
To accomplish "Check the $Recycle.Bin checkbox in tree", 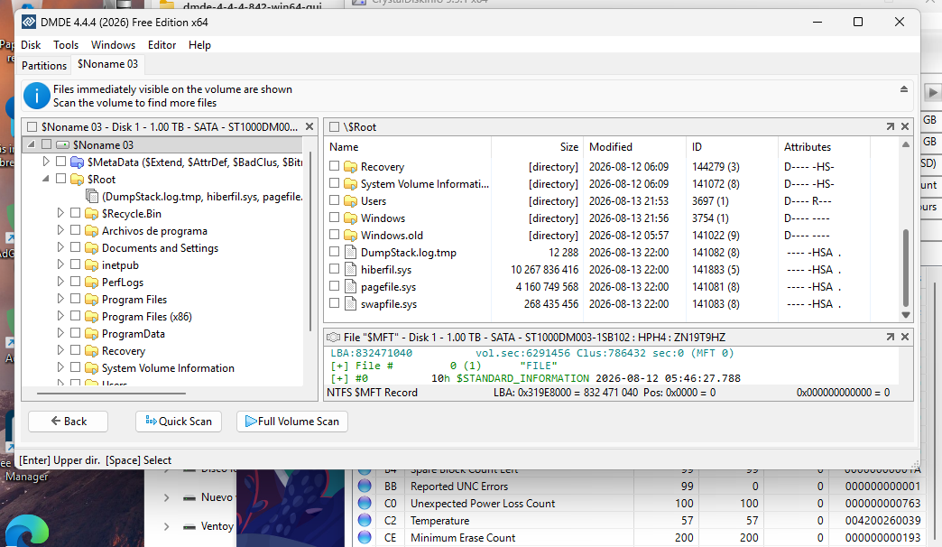I will point(75,213).
